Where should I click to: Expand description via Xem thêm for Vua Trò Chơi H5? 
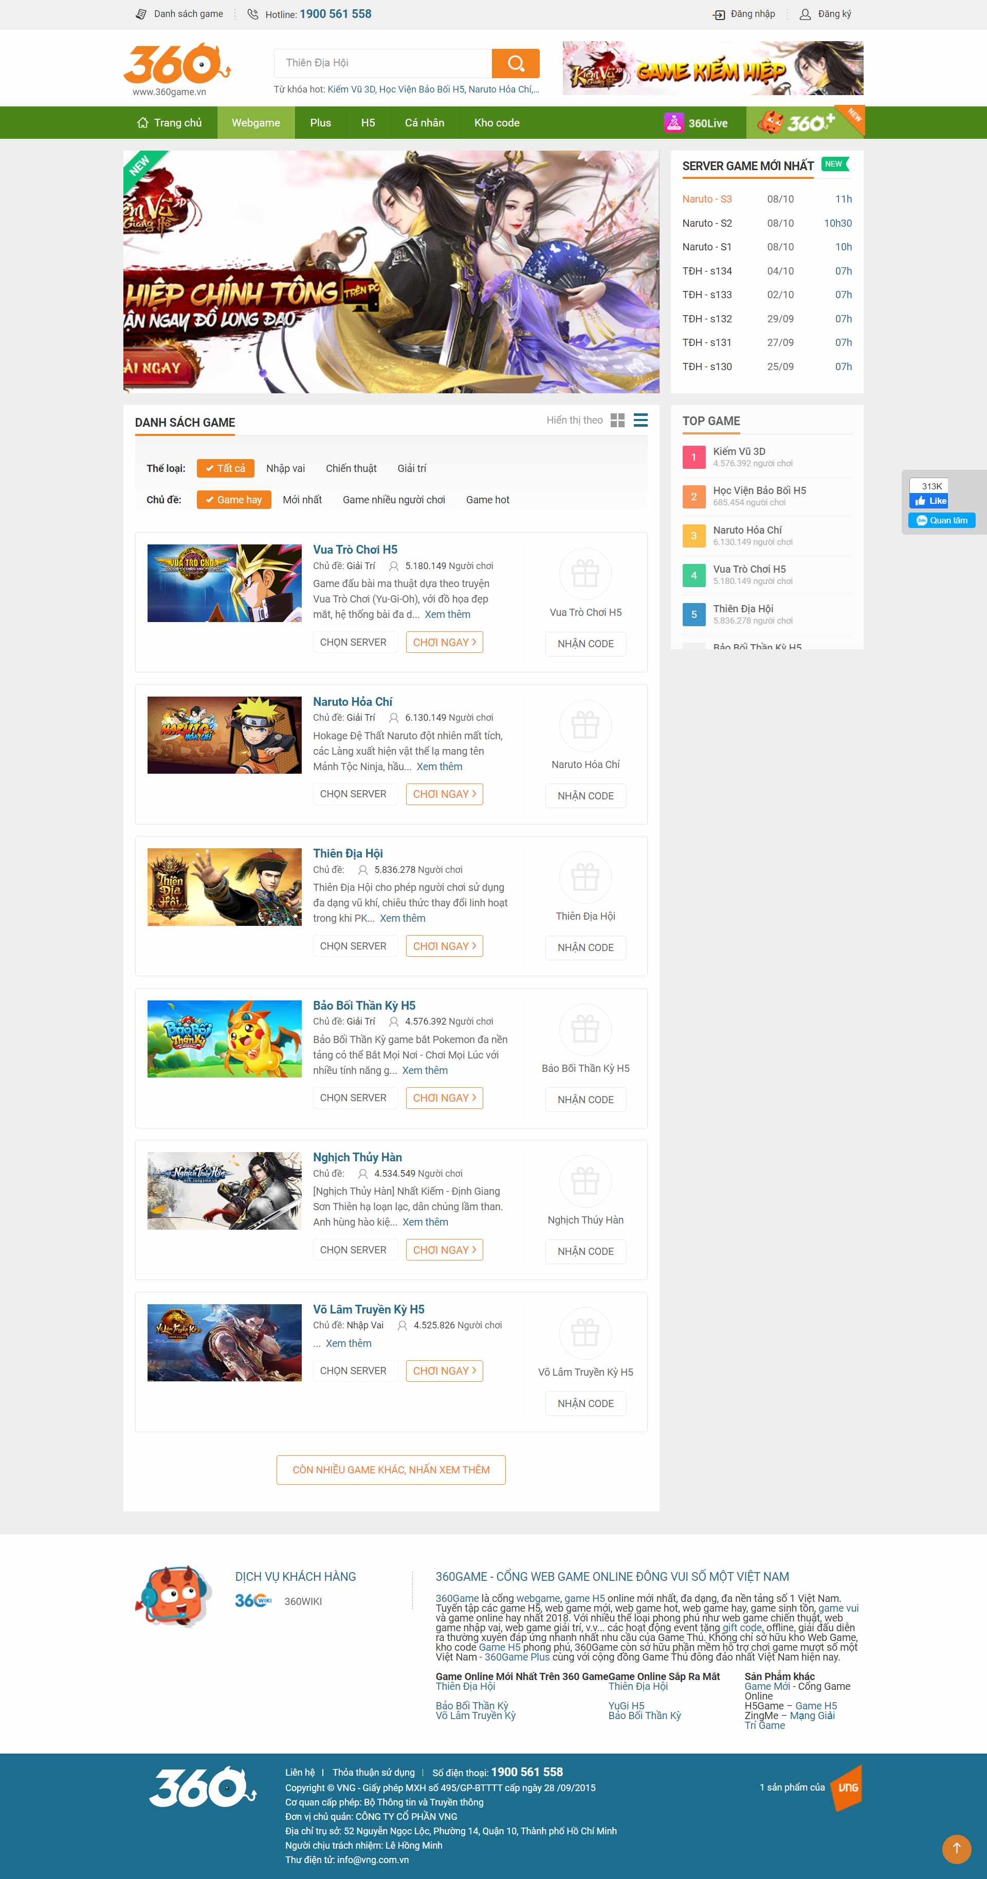coord(448,614)
